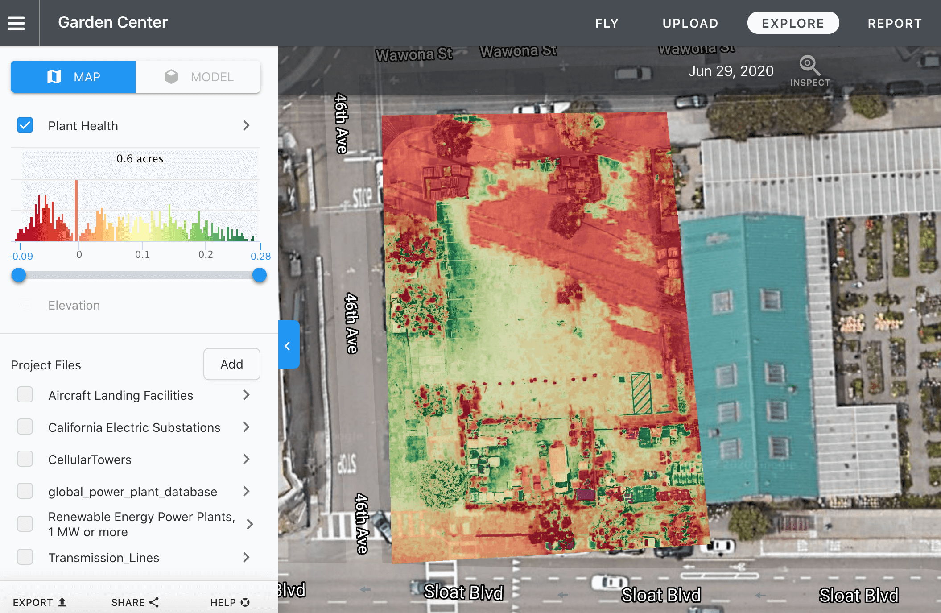Expand the Plant Health layer settings
The image size is (941, 613).
pos(248,126)
